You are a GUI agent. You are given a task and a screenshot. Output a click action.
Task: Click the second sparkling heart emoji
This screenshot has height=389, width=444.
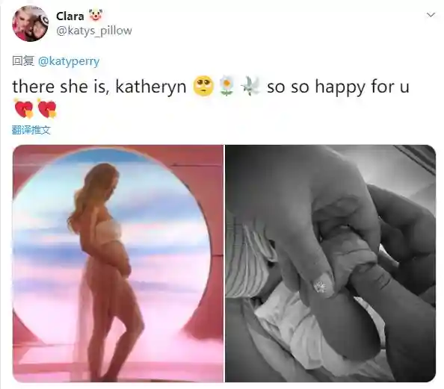point(47,109)
